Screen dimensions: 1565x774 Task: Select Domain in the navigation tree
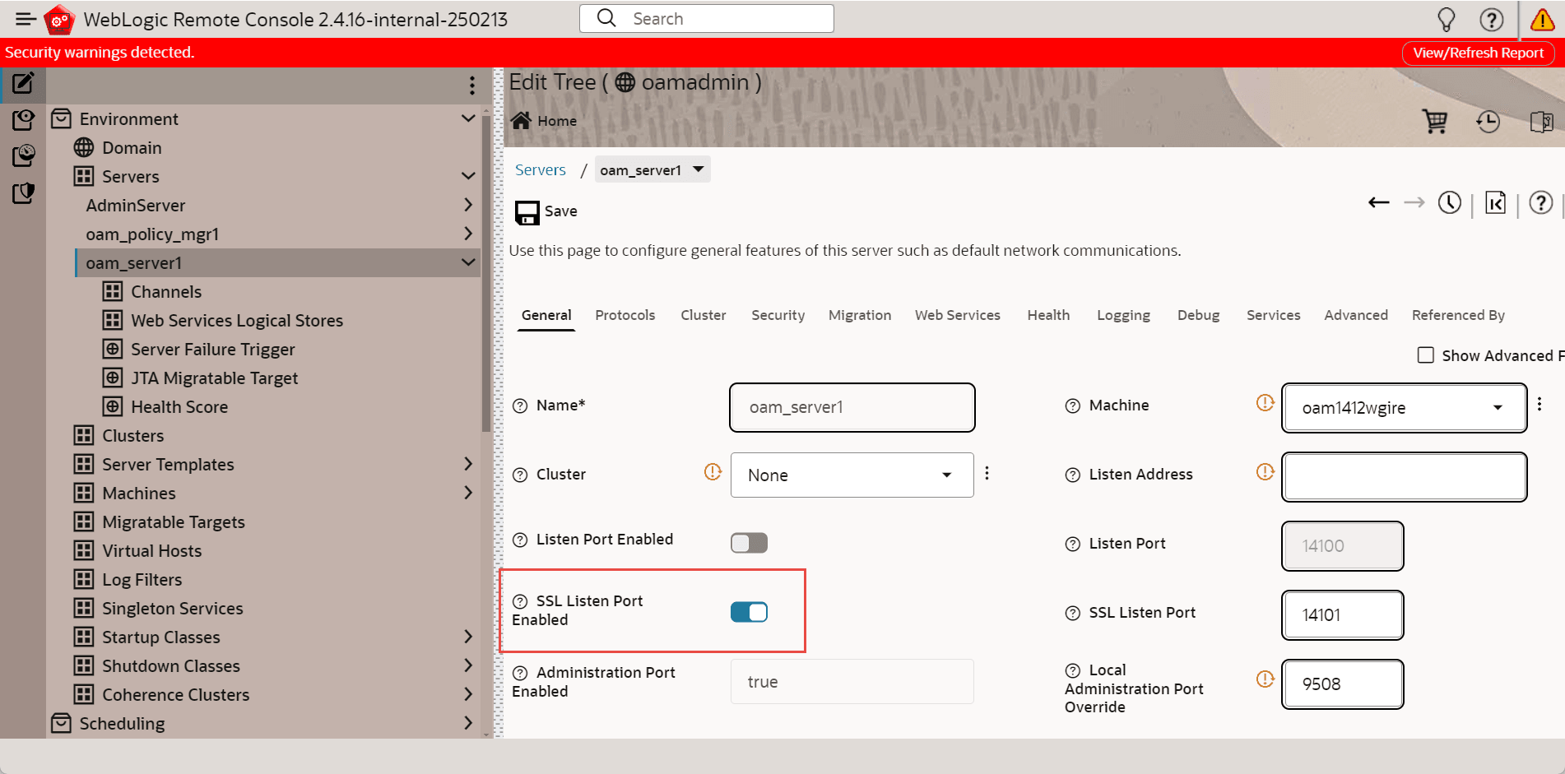[132, 148]
